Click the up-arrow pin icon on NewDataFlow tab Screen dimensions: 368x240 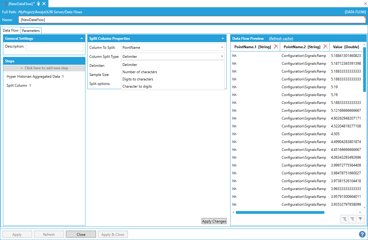click(39, 4)
